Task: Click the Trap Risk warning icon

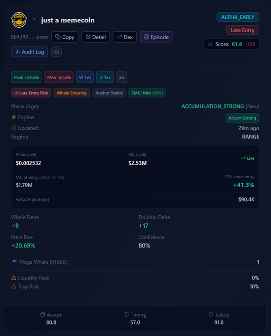Action: pos(14,287)
